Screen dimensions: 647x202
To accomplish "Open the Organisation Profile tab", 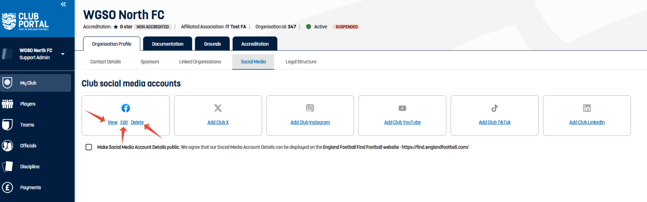I will [x=112, y=44].
